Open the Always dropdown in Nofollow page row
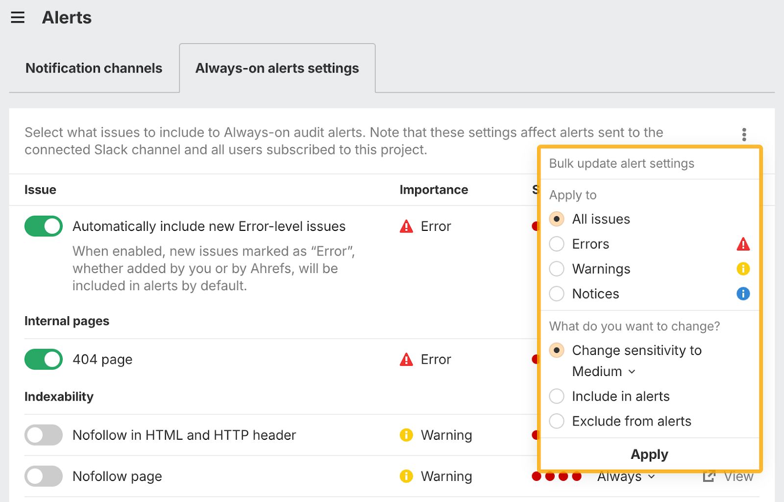Viewport: 784px width, 502px height. coord(626,477)
